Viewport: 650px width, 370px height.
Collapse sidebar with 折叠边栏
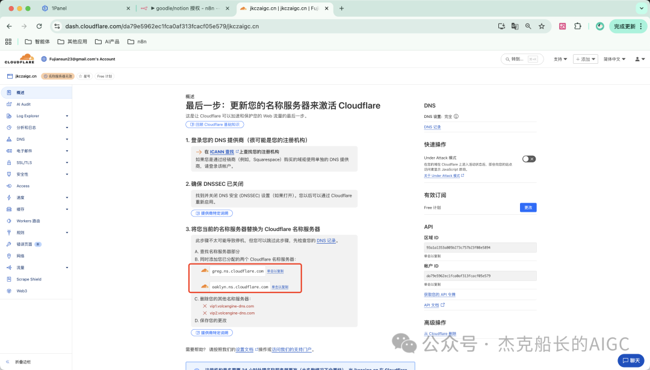point(18,362)
